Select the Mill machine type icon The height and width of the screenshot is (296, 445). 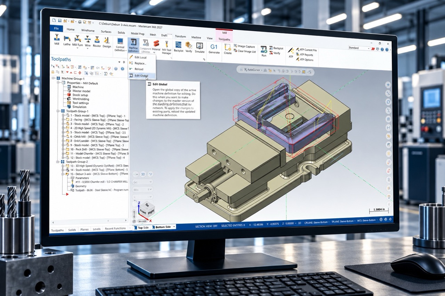(57, 39)
